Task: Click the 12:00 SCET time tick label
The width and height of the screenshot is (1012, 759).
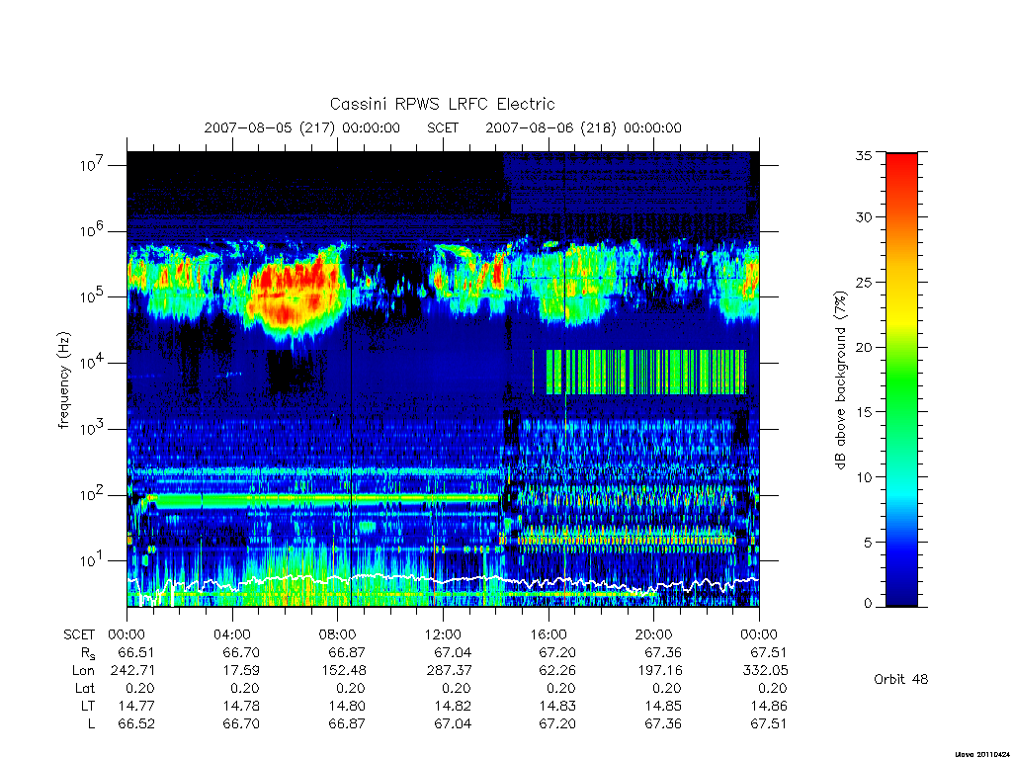Action: click(443, 634)
